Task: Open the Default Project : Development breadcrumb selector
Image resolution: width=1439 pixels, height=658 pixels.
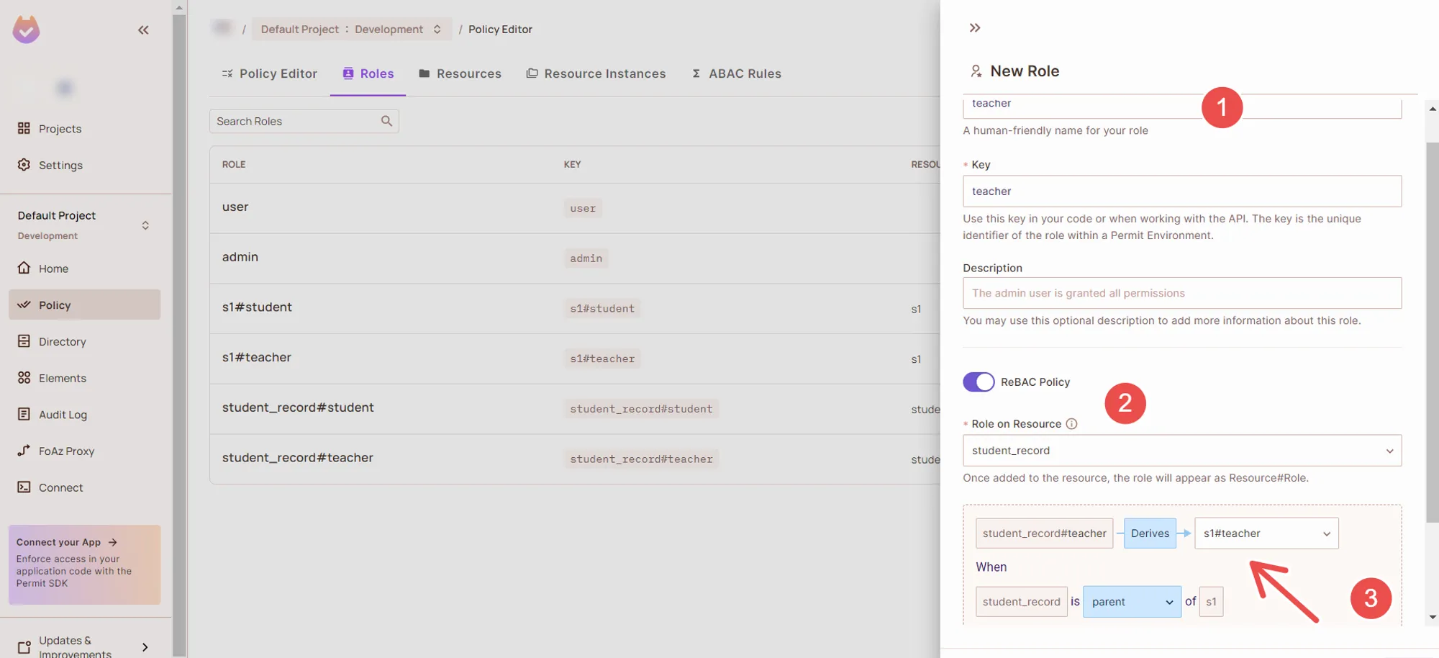Action: (351, 30)
